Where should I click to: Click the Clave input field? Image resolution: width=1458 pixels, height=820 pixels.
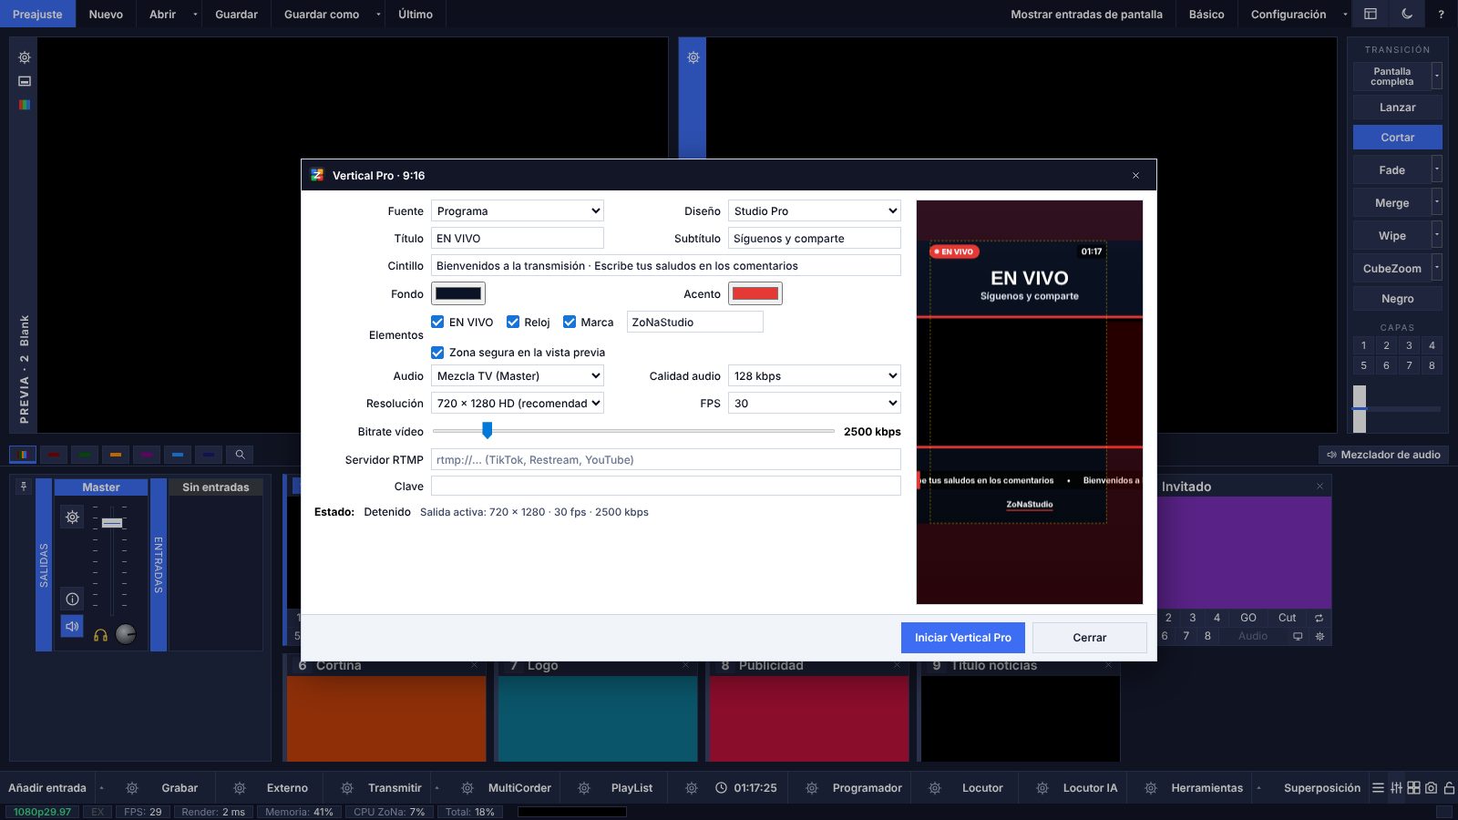pyautogui.click(x=666, y=487)
